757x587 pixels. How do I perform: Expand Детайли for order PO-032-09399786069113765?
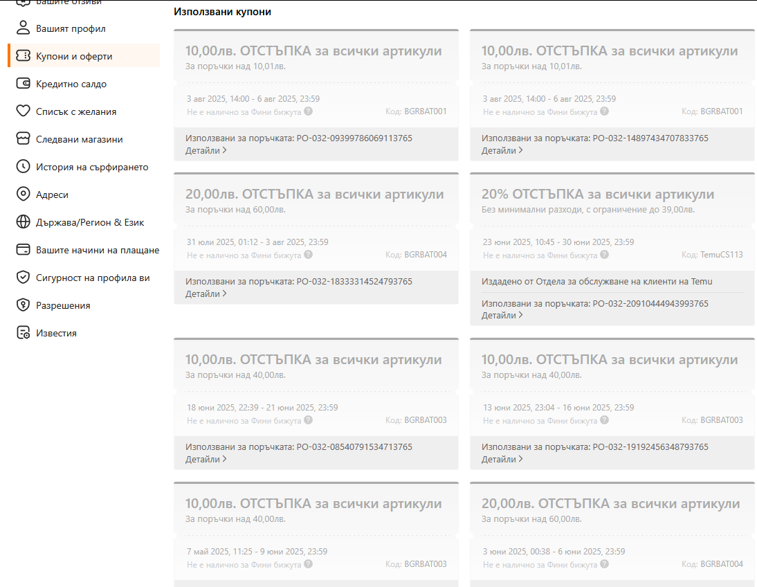click(206, 150)
